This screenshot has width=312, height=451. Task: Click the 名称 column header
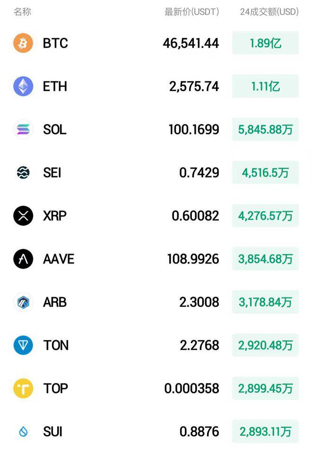22,12
